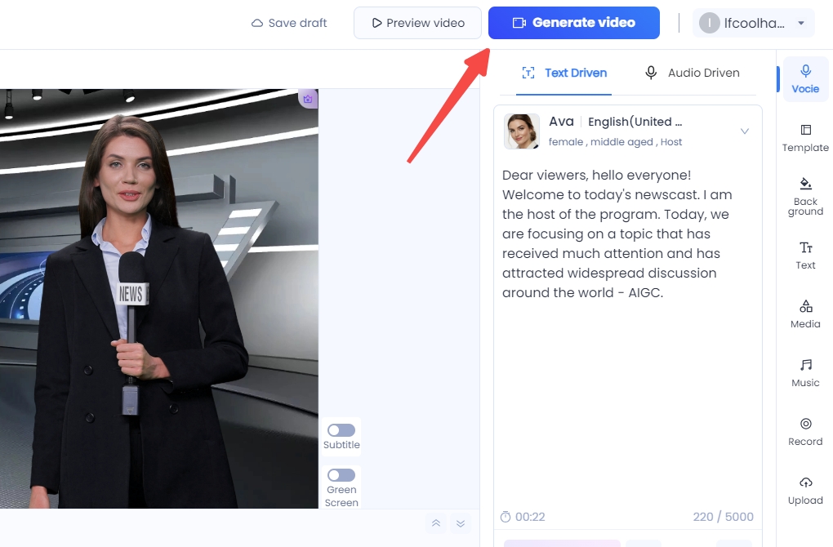Turn on the Green Screen toggle
This screenshot has width=833, height=547.
click(341, 475)
